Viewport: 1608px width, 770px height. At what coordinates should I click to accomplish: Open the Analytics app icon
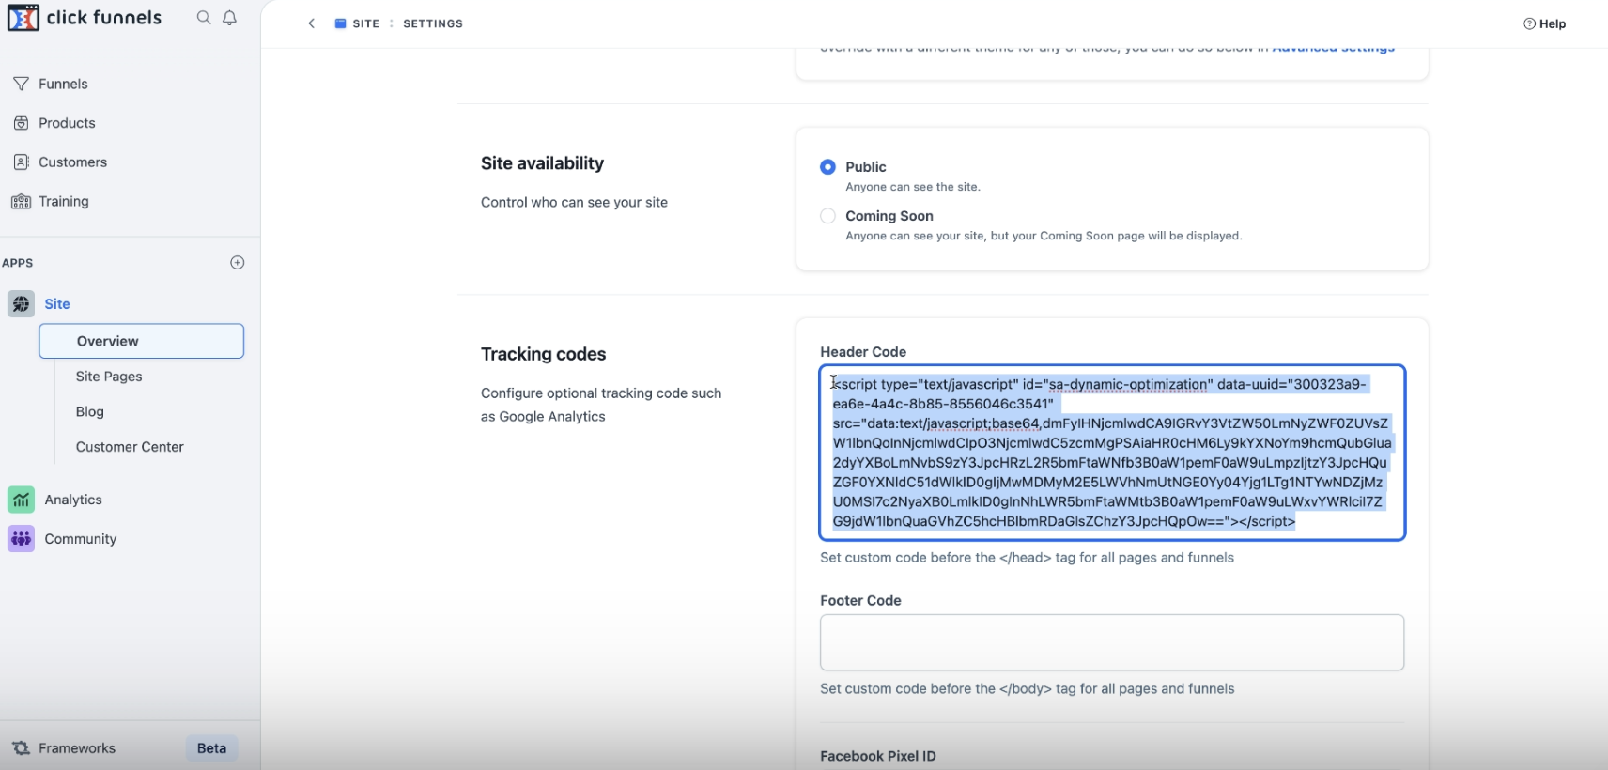21,500
